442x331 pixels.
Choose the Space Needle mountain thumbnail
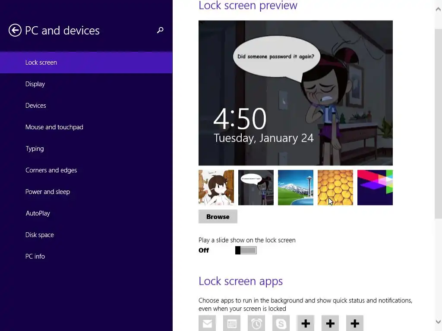(x=295, y=187)
